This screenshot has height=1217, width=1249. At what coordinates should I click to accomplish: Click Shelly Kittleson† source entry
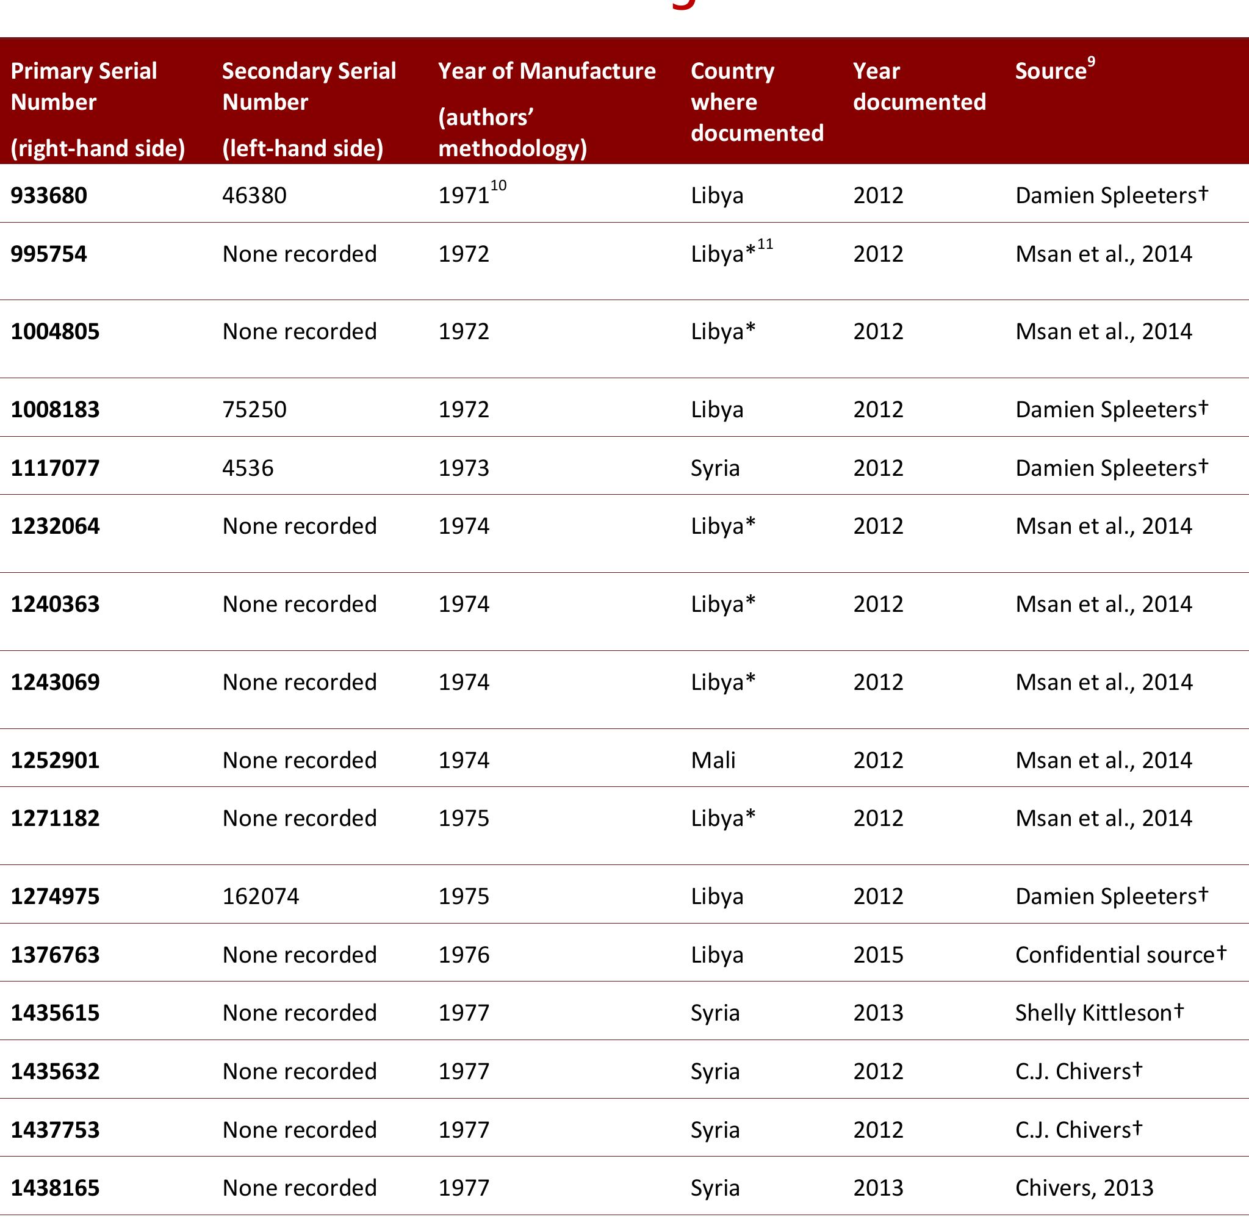[x=1099, y=1013]
